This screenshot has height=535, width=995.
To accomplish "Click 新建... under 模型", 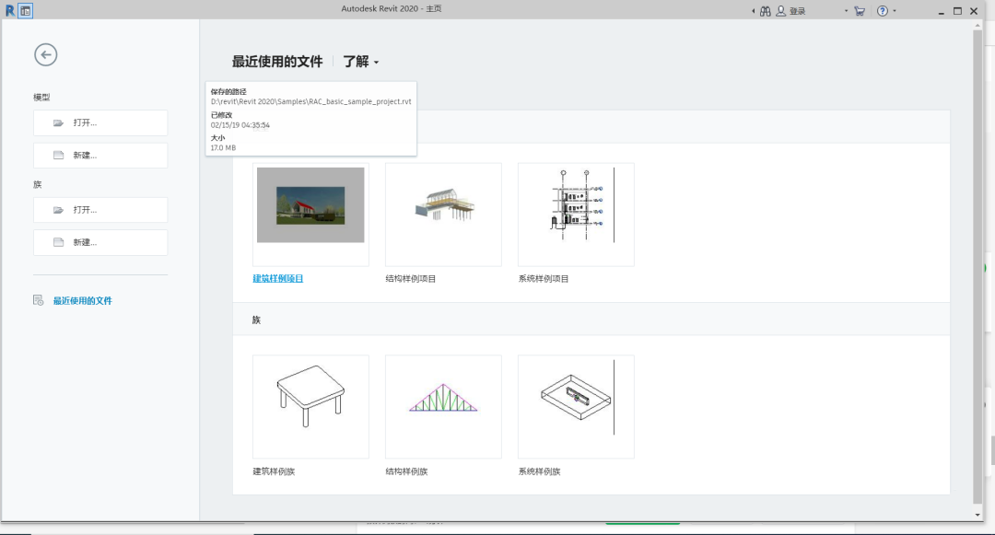I will pos(100,156).
